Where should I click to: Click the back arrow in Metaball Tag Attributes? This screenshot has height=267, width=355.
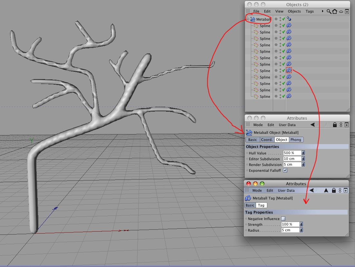[x=311, y=190]
